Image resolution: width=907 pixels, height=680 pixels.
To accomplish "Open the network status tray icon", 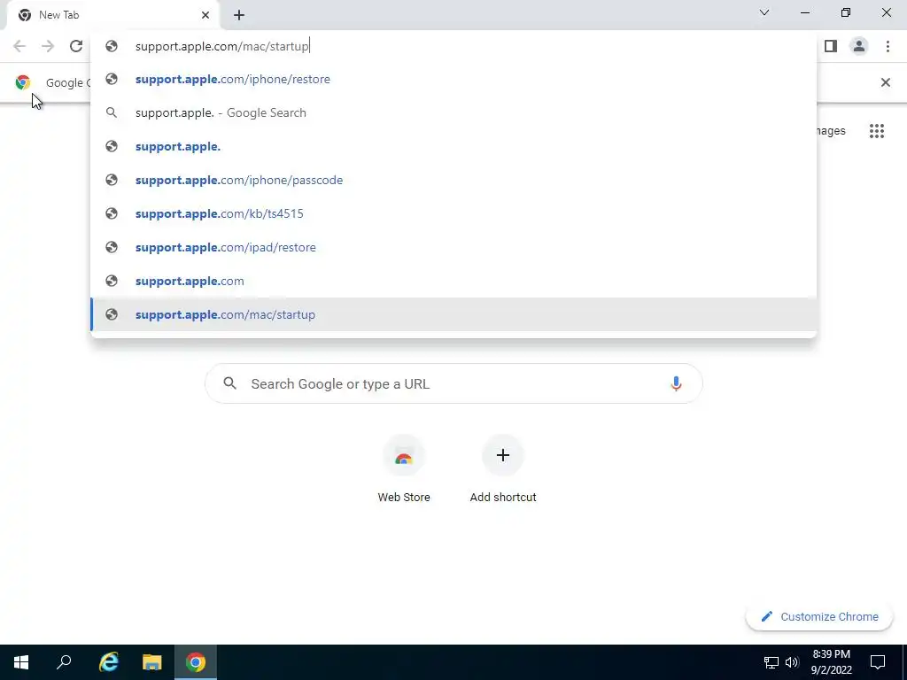I will tap(771, 662).
